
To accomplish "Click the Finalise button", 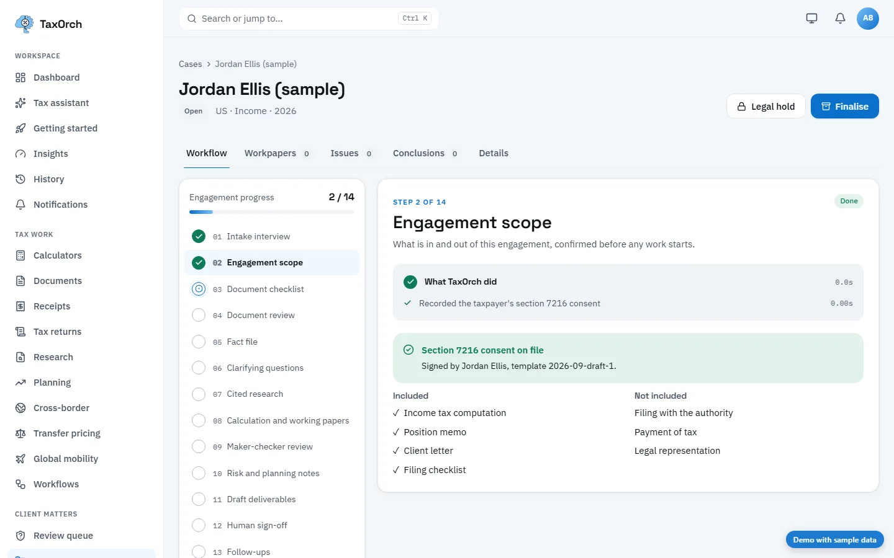I will tap(844, 106).
